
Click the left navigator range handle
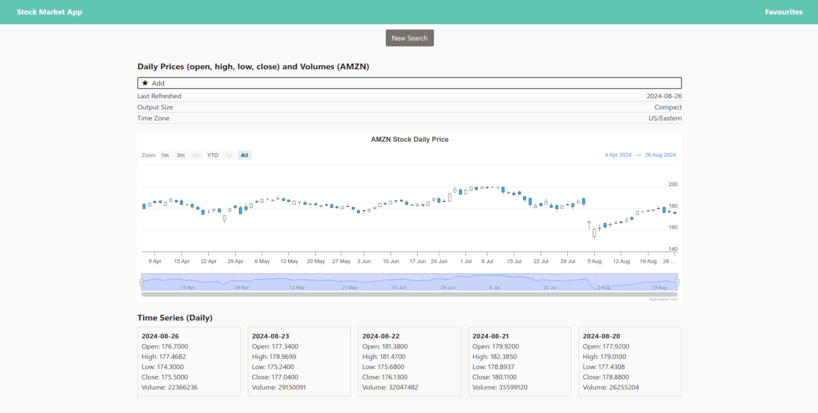pos(141,282)
